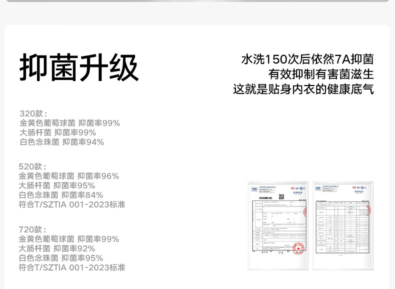Viewport: 395px width, 289px height.
Task: Click the blue logo on right report header
Action: click(318, 188)
